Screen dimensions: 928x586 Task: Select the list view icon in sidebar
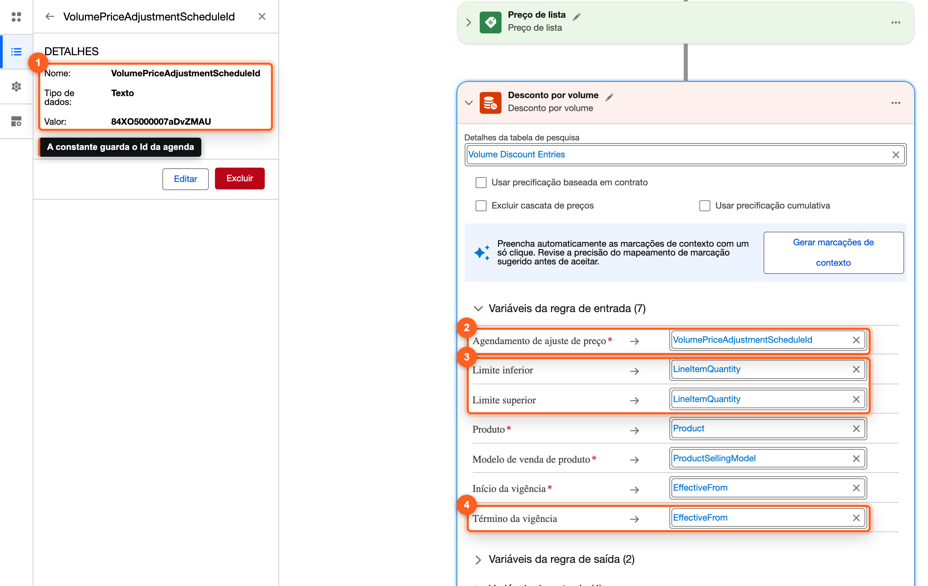click(16, 51)
